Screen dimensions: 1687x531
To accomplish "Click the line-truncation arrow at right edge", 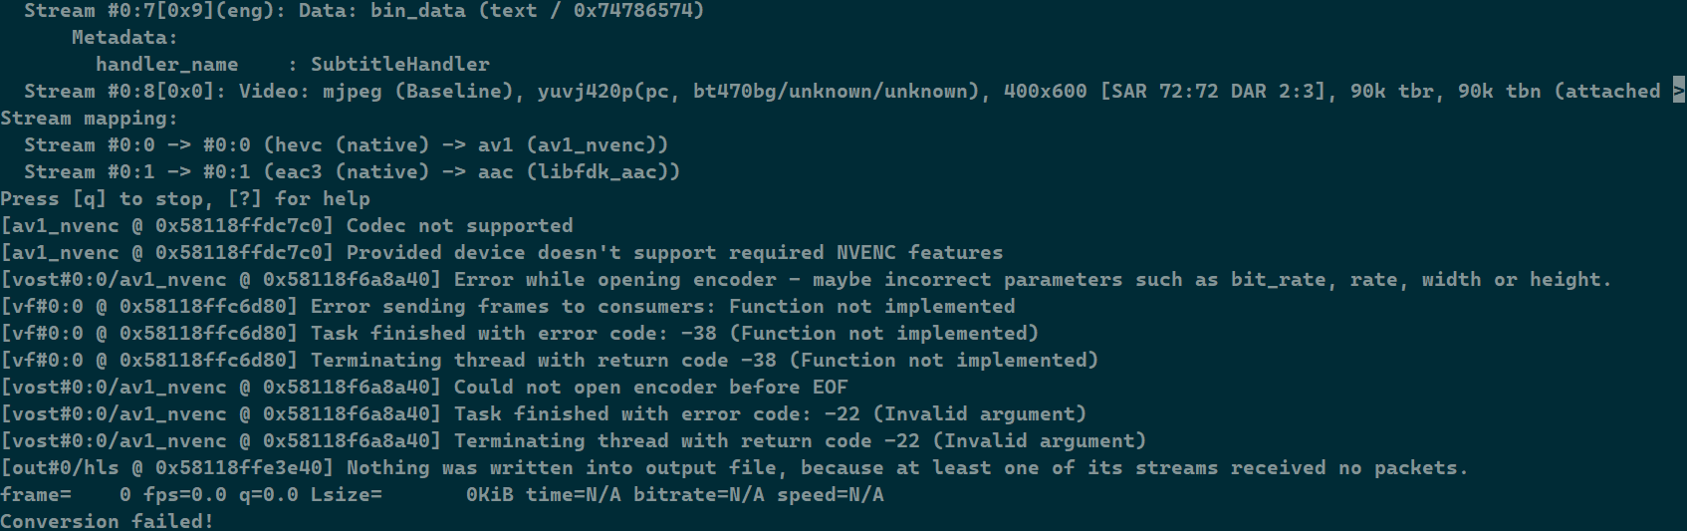I will [1678, 91].
